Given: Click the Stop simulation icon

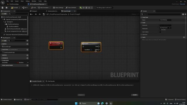Looking at the screenshot, I should 86,8.
